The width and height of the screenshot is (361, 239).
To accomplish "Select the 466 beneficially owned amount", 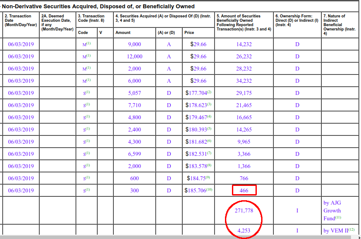I will point(244,191).
